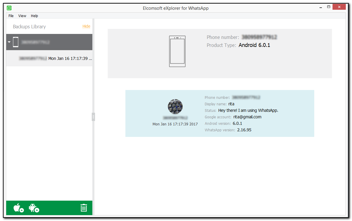This screenshot has height=221, width=352.
Task: Open the File menu
Action: click(11, 16)
